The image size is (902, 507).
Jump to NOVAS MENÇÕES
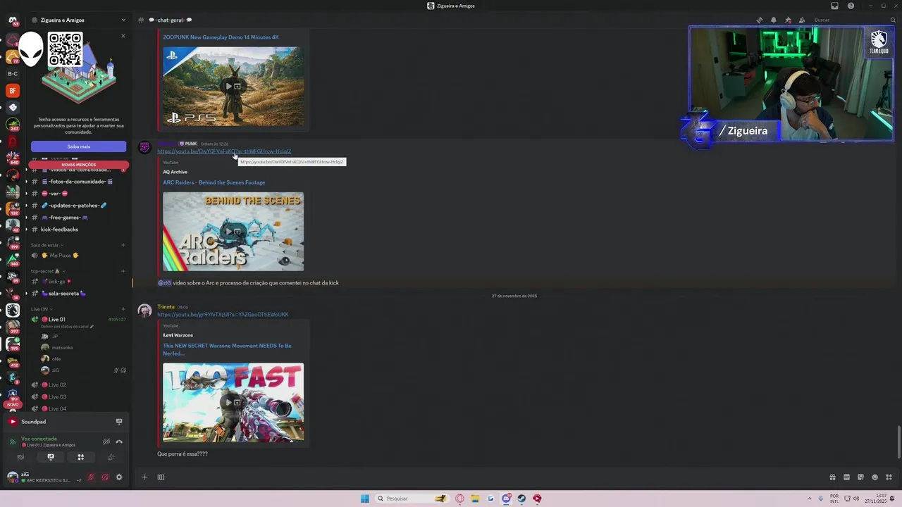point(78,165)
